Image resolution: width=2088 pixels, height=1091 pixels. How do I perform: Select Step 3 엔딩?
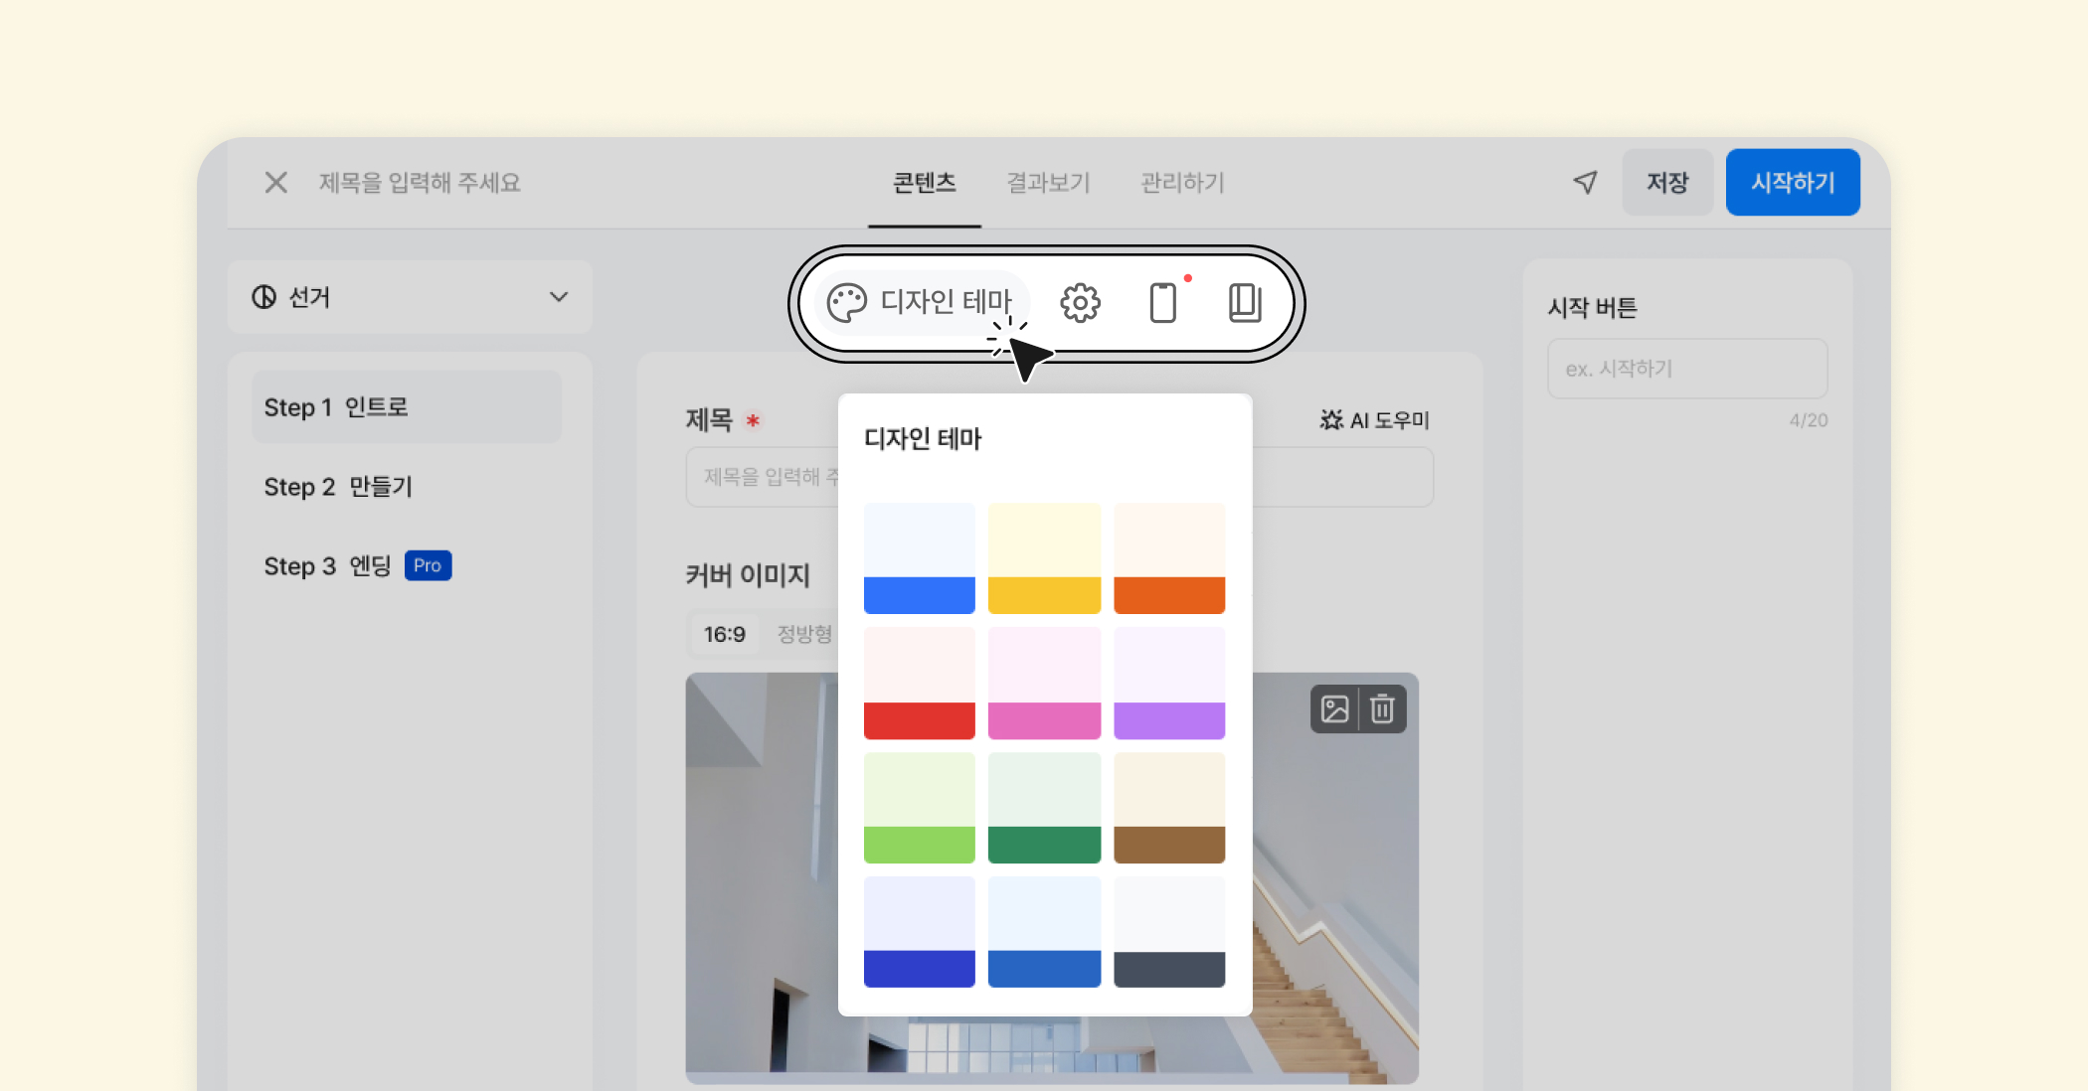pos(327,566)
